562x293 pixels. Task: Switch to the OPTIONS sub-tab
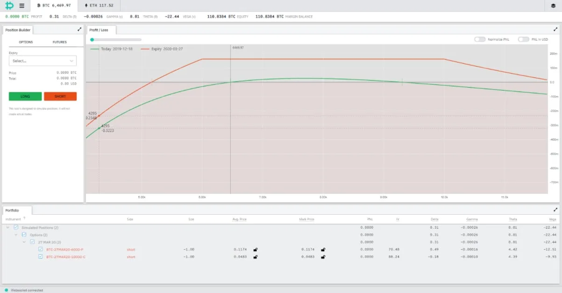coord(26,42)
